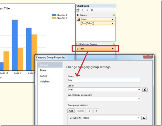Click the Category Groups section header

[88, 44]
